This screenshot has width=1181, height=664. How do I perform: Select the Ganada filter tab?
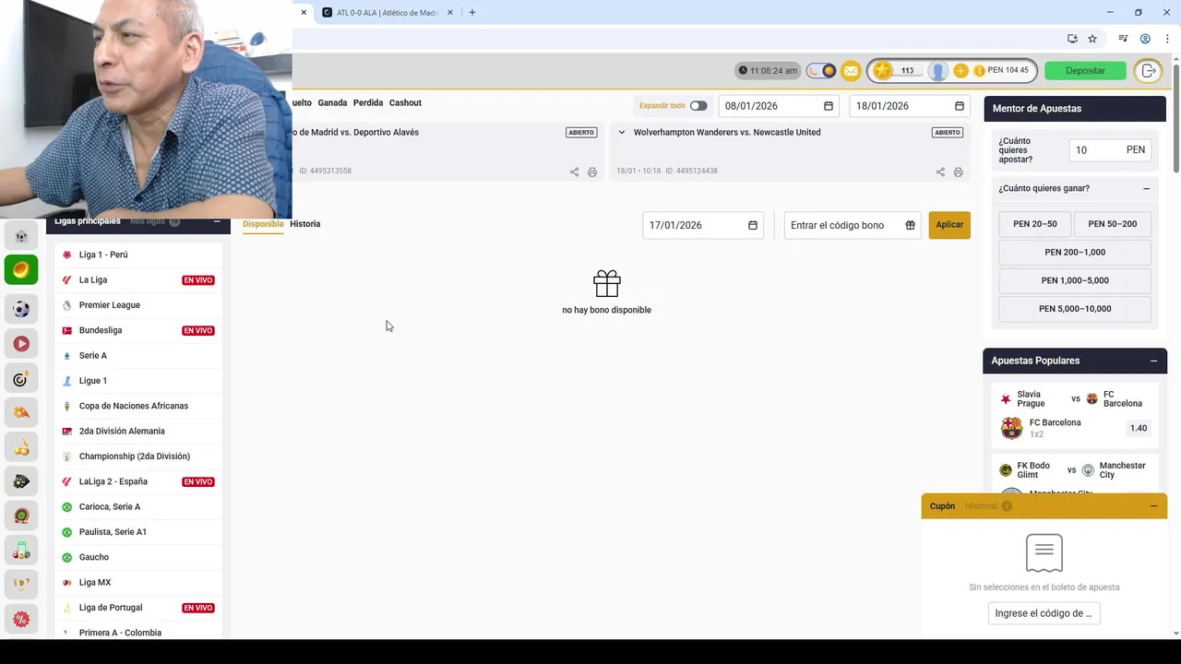(x=332, y=103)
